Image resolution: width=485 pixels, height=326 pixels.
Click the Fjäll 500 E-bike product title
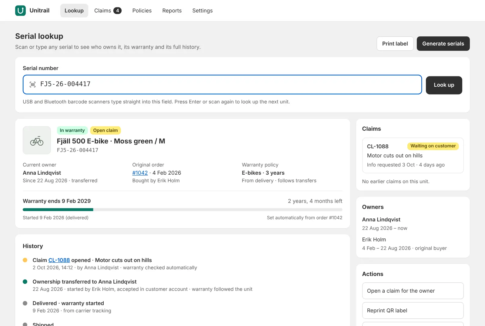111,141
